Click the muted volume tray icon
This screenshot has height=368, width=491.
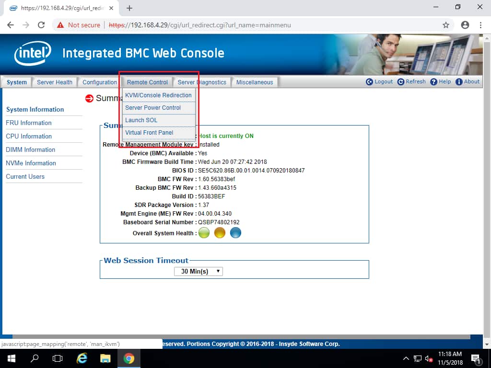coord(429,358)
